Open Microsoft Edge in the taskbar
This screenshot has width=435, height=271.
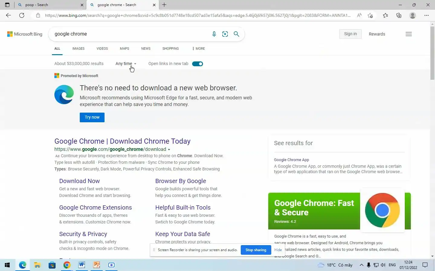pos(23,265)
